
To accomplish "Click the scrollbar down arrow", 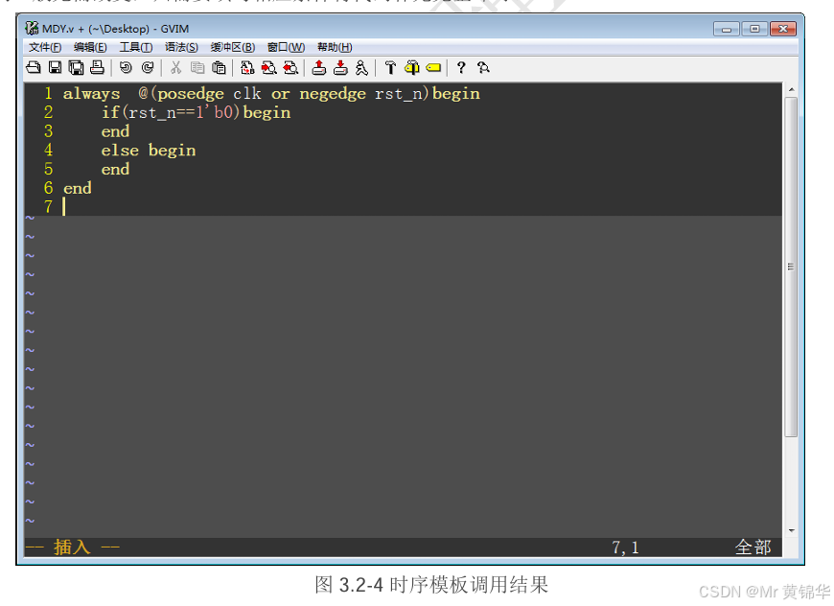I will [791, 530].
